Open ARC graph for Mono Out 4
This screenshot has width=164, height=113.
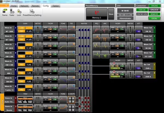pos(105,54)
